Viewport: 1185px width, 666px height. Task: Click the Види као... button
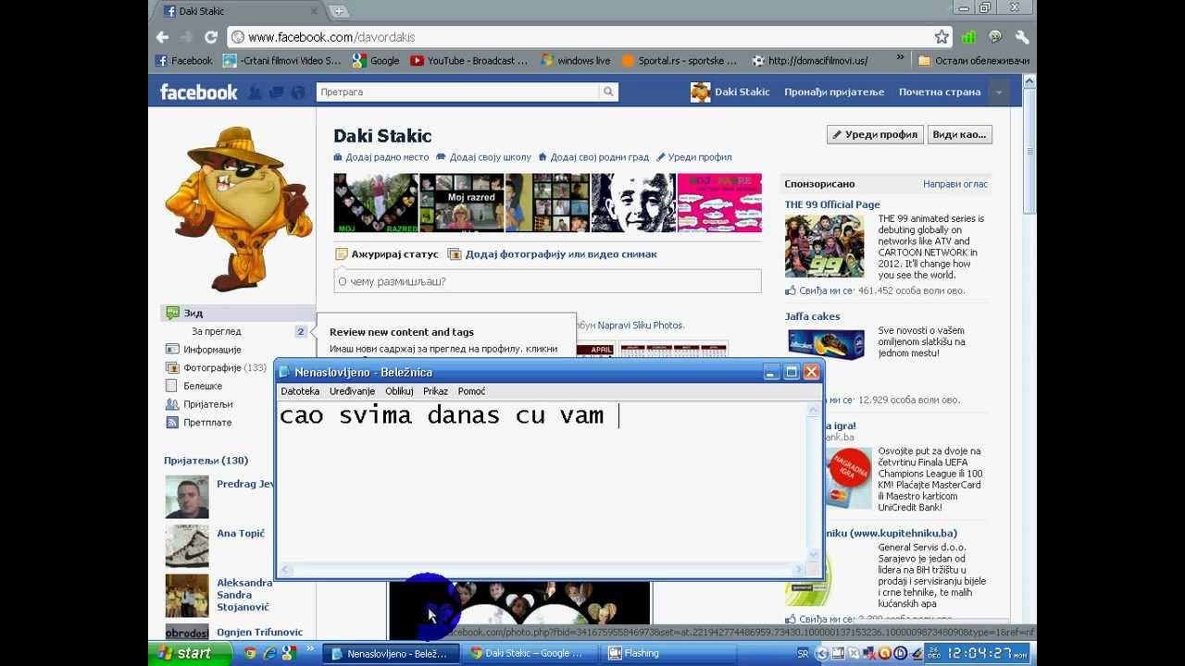click(959, 134)
